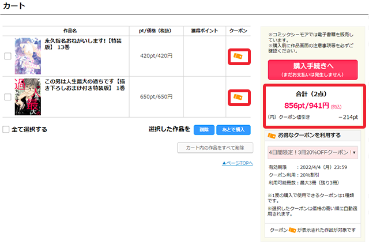
Task: Click 購入手続きへ purchase button
Action: tap(312, 70)
